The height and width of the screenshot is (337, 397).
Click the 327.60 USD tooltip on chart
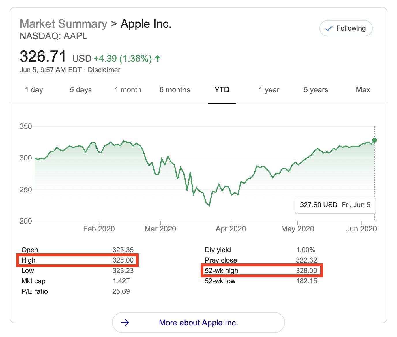click(335, 205)
